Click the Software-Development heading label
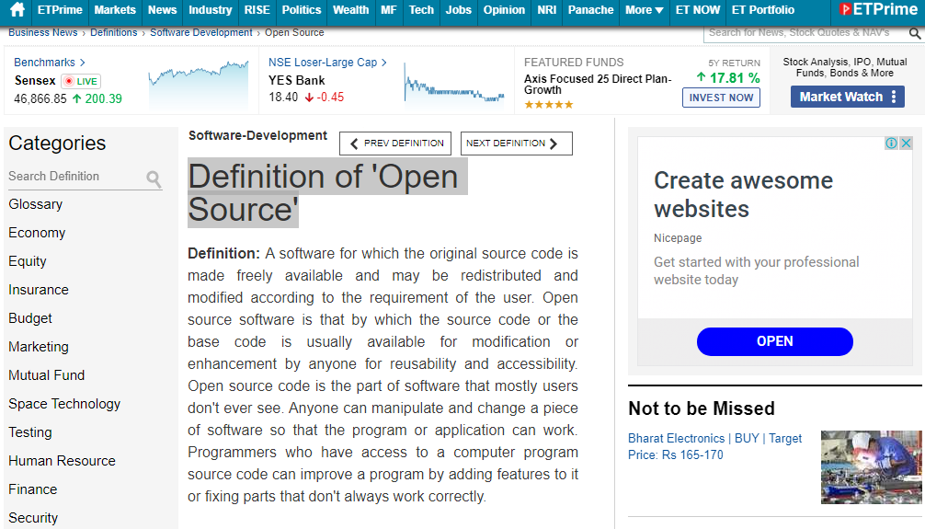Viewport: 925px width, 529px height. pos(257,135)
